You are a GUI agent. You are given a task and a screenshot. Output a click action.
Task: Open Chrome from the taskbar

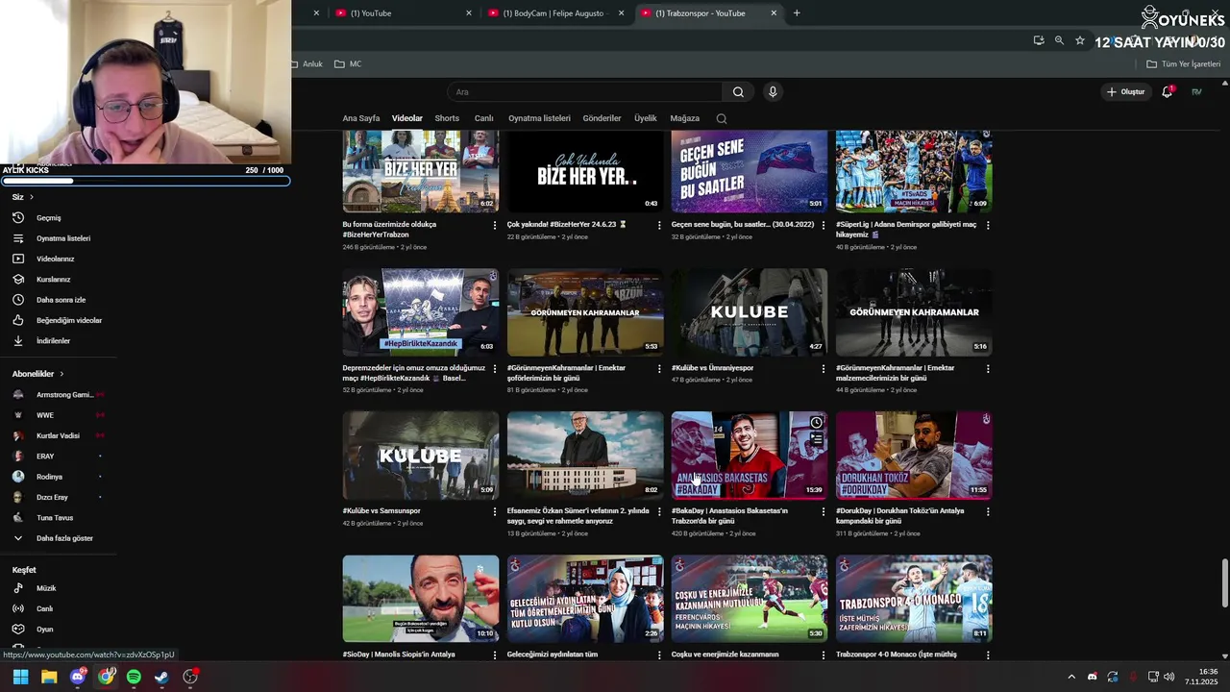click(106, 677)
